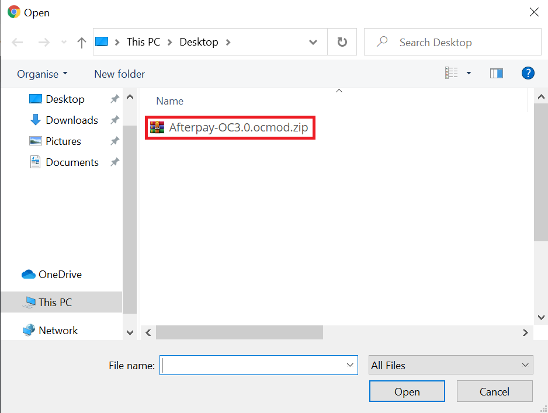This screenshot has width=548, height=413.
Task: Change view with the view icon
Action: (451, 73)
